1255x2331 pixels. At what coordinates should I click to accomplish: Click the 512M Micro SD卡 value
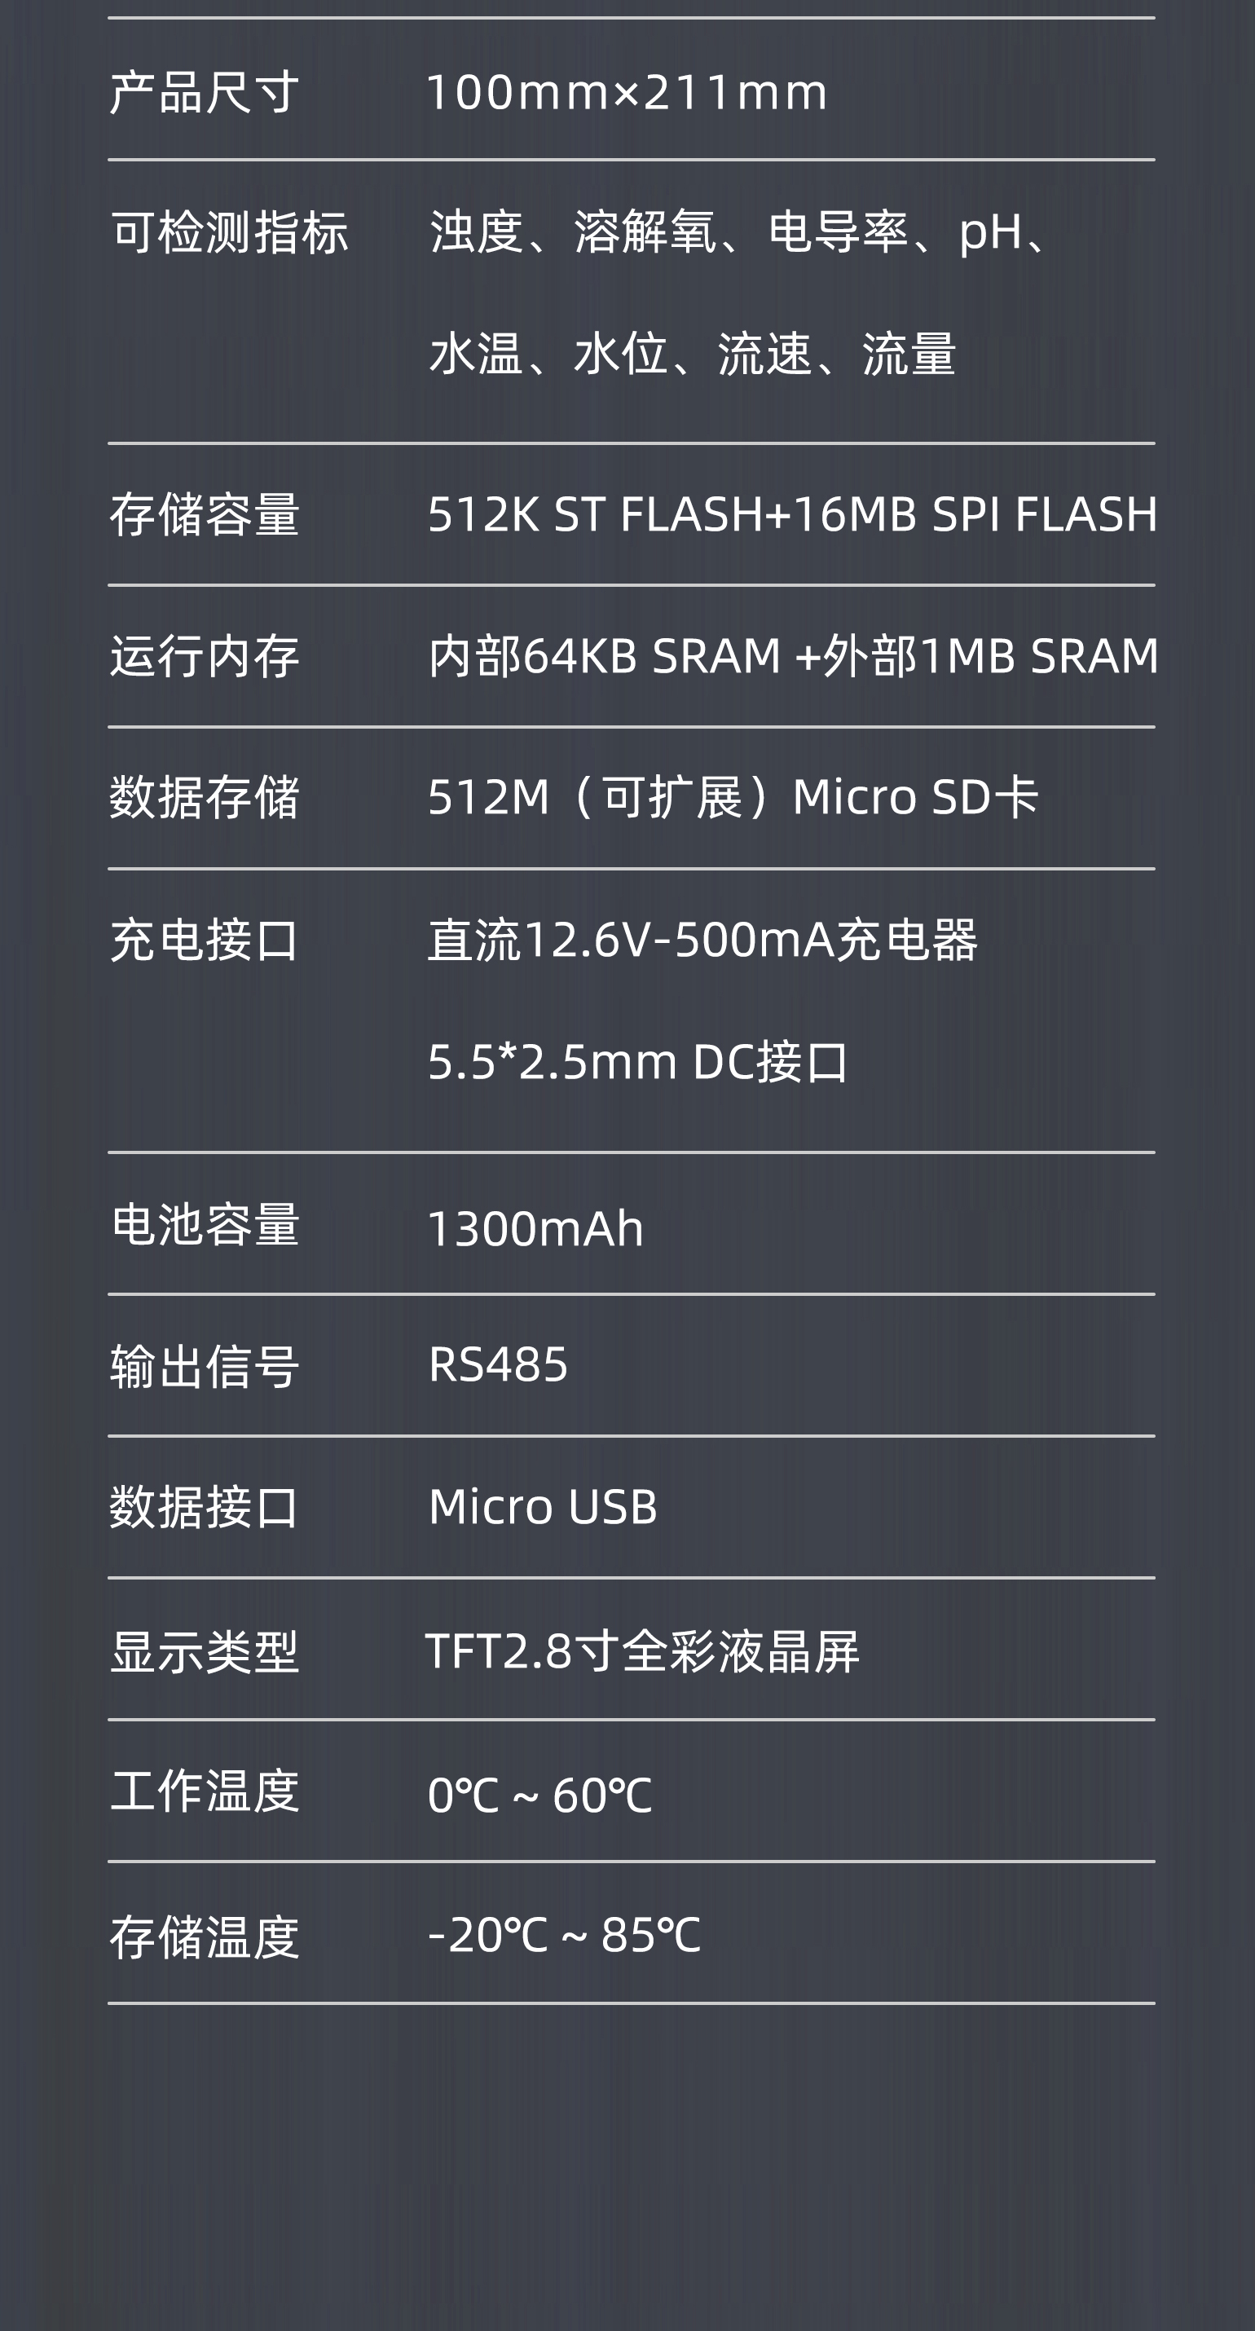[x=733, y=797]
